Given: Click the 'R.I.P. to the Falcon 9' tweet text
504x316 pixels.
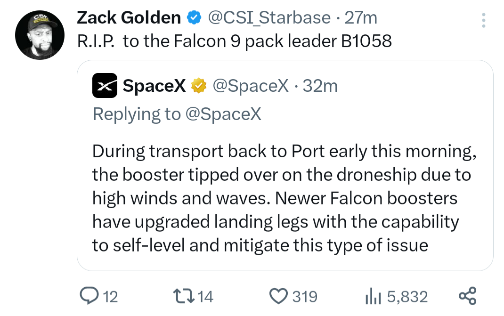Looking at the screenshot, I should coord(234,41).
